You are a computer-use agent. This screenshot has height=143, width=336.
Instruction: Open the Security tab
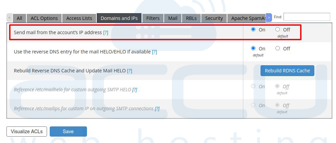click(214, 18)
